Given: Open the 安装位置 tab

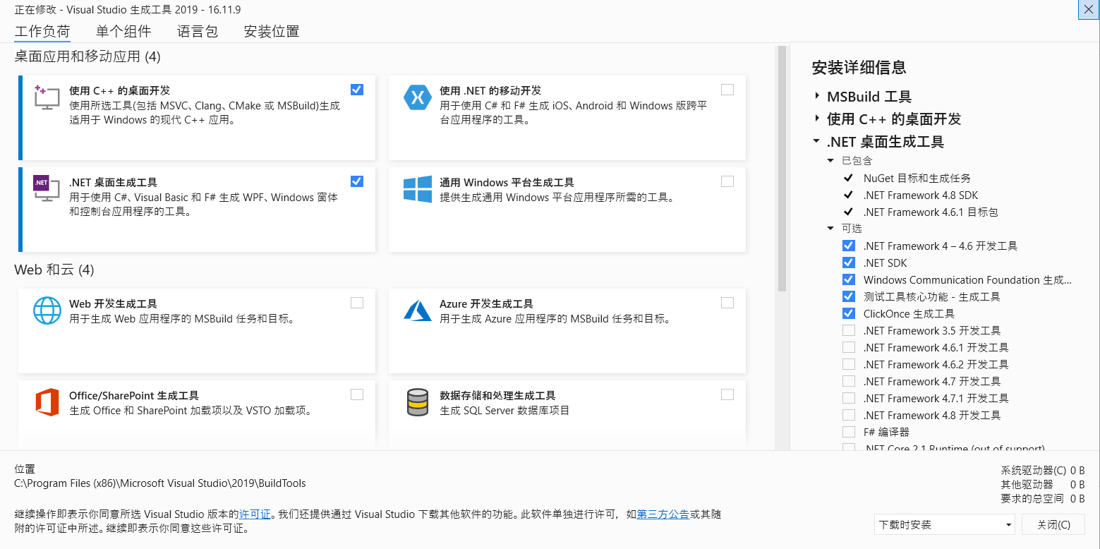Looking at the screenshot, I should coord(272,31).
